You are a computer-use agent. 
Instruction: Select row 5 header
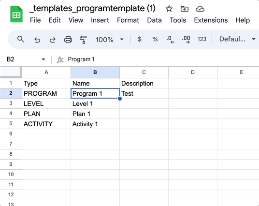(11, 124)
